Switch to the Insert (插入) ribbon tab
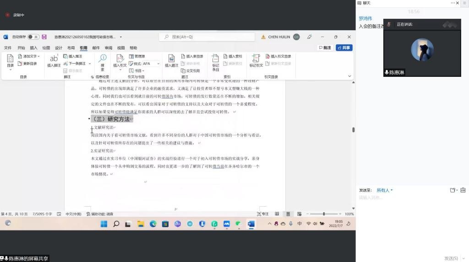 coord(33,48)
